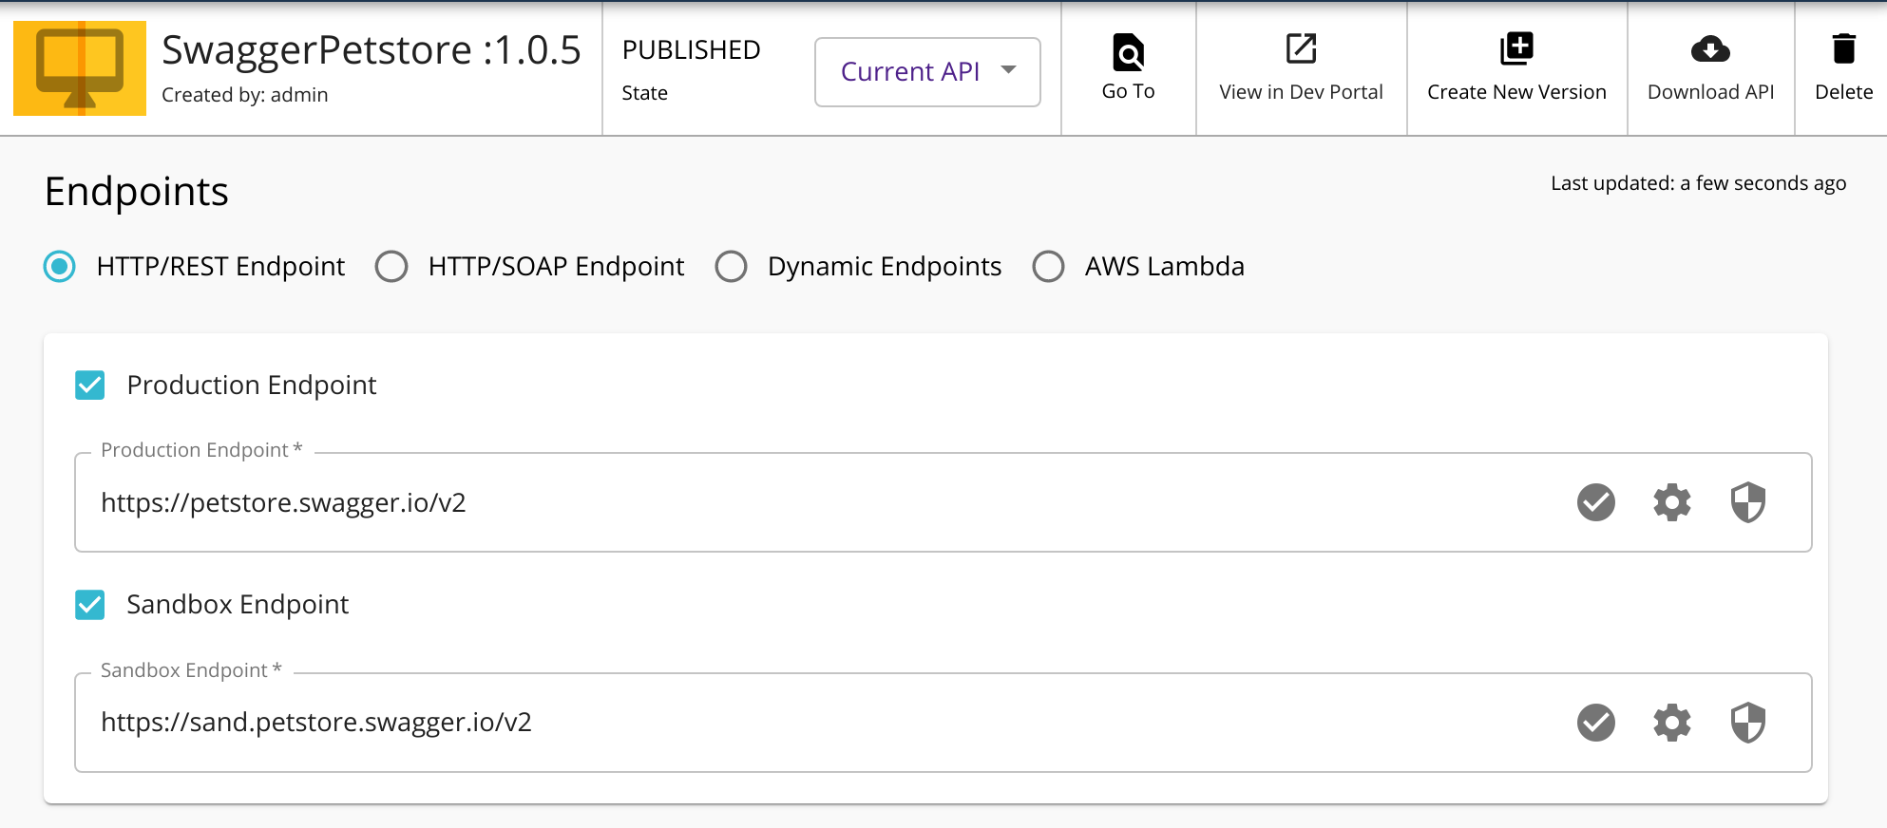Image resolution: width=1887 pixels, height=828 pixels.
Task: Click the SwaggerPetstore API thumbnail icon
Action: point(80,68)
